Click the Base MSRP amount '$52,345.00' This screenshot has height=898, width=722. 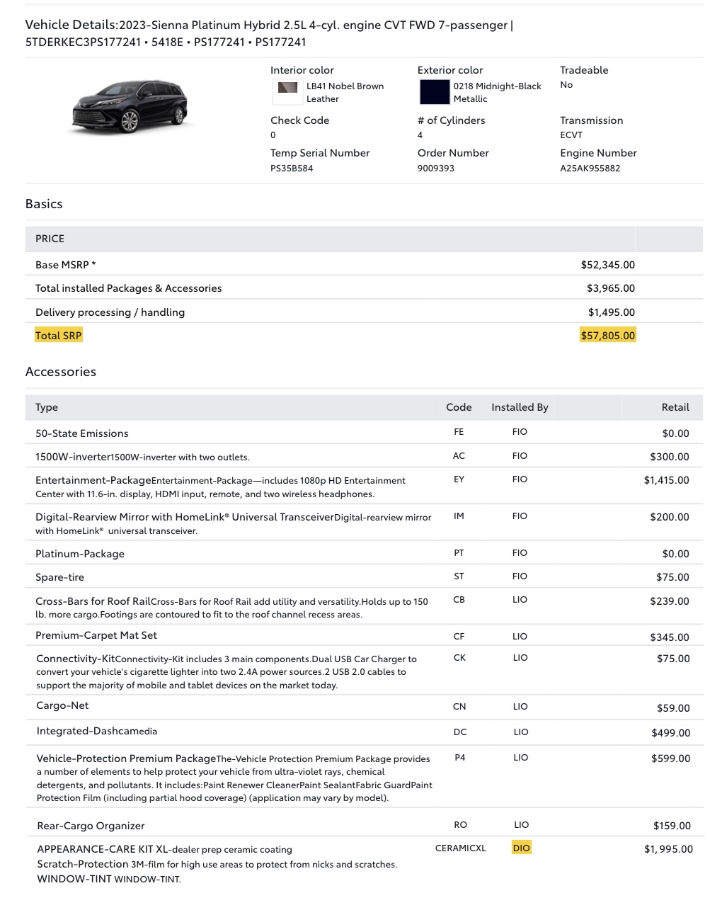point(608,265)
